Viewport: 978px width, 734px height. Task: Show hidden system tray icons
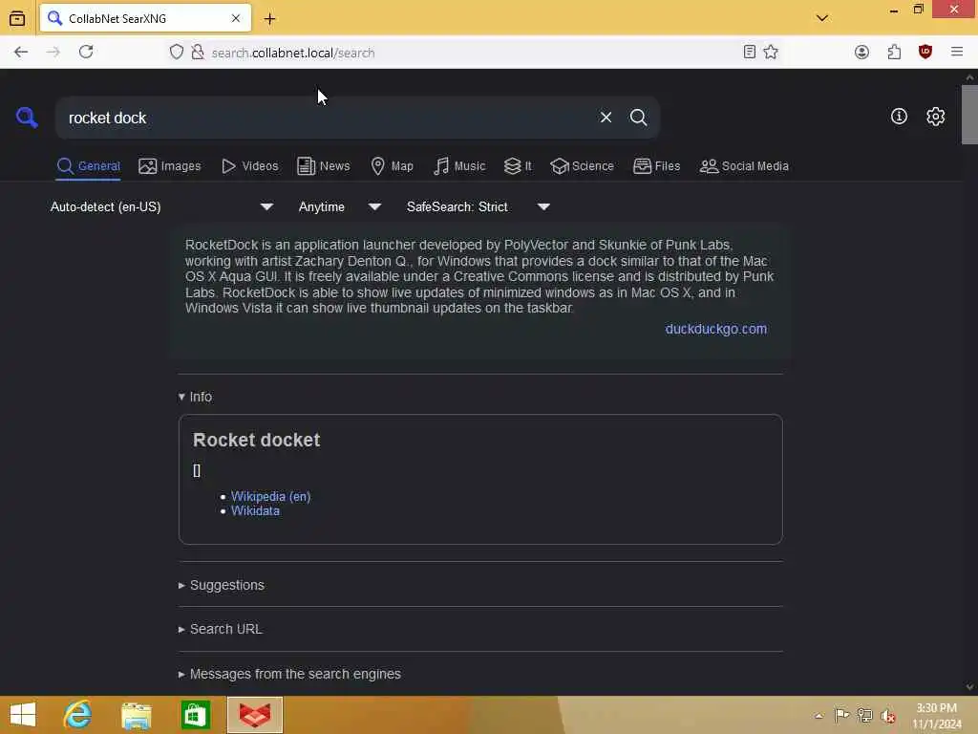coord(819,715)
